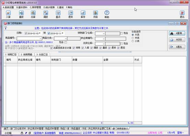Uncheck the 直拨 filter checkbox
This screenshot has width=190, height=136.
tap(100, 48)
